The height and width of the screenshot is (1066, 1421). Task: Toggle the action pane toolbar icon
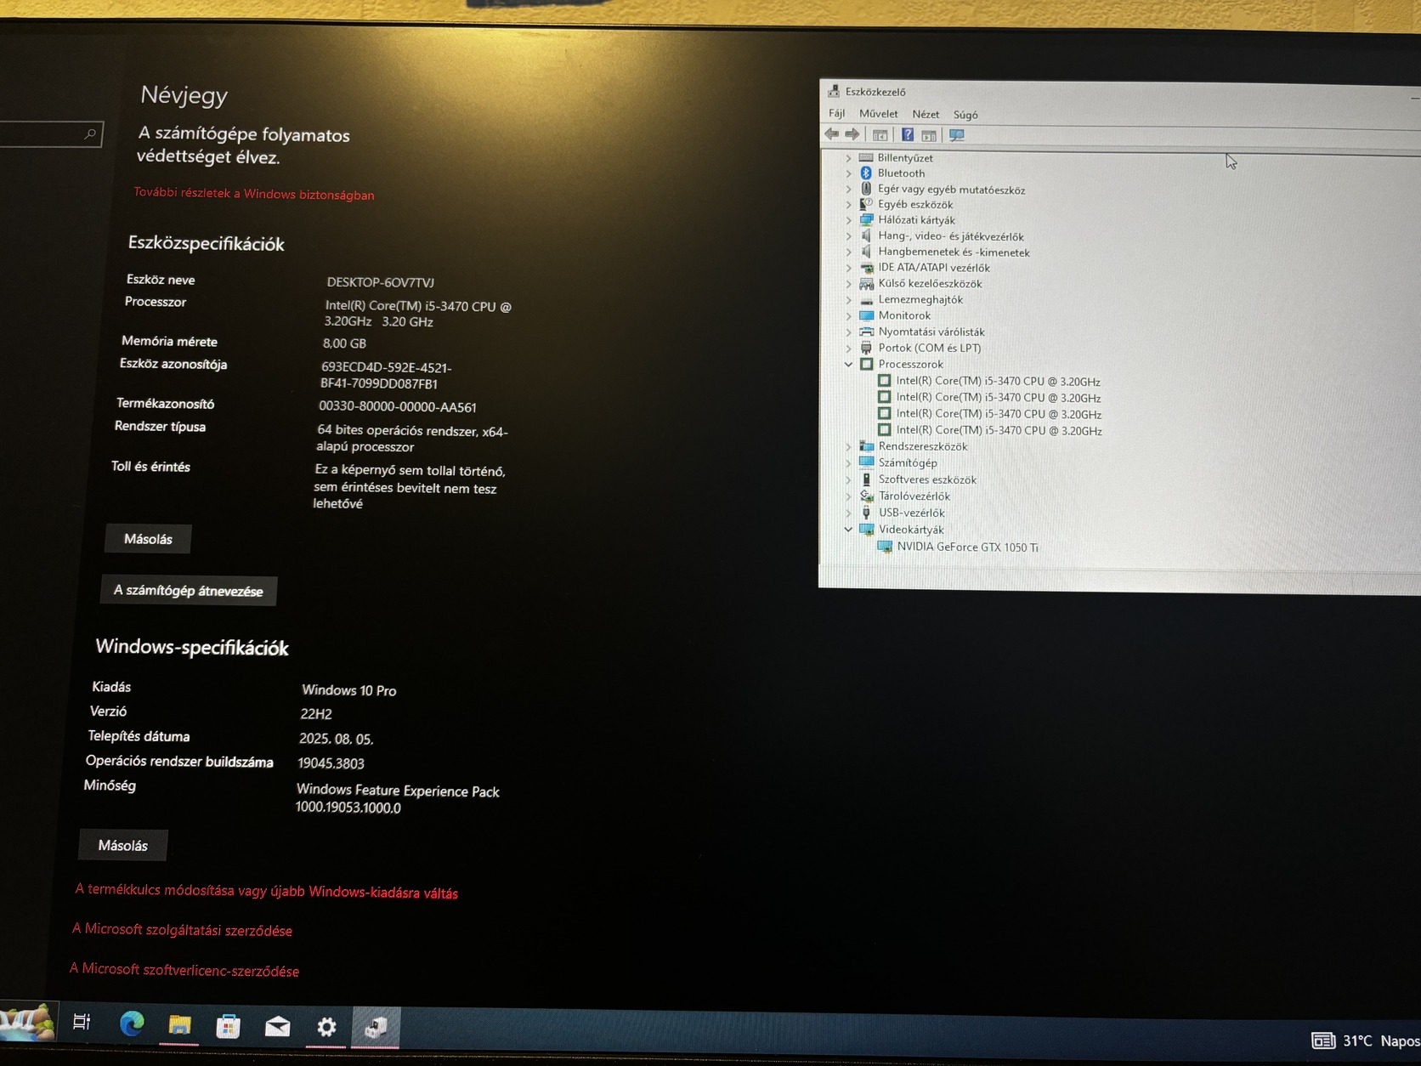click(x=929, y=135)
